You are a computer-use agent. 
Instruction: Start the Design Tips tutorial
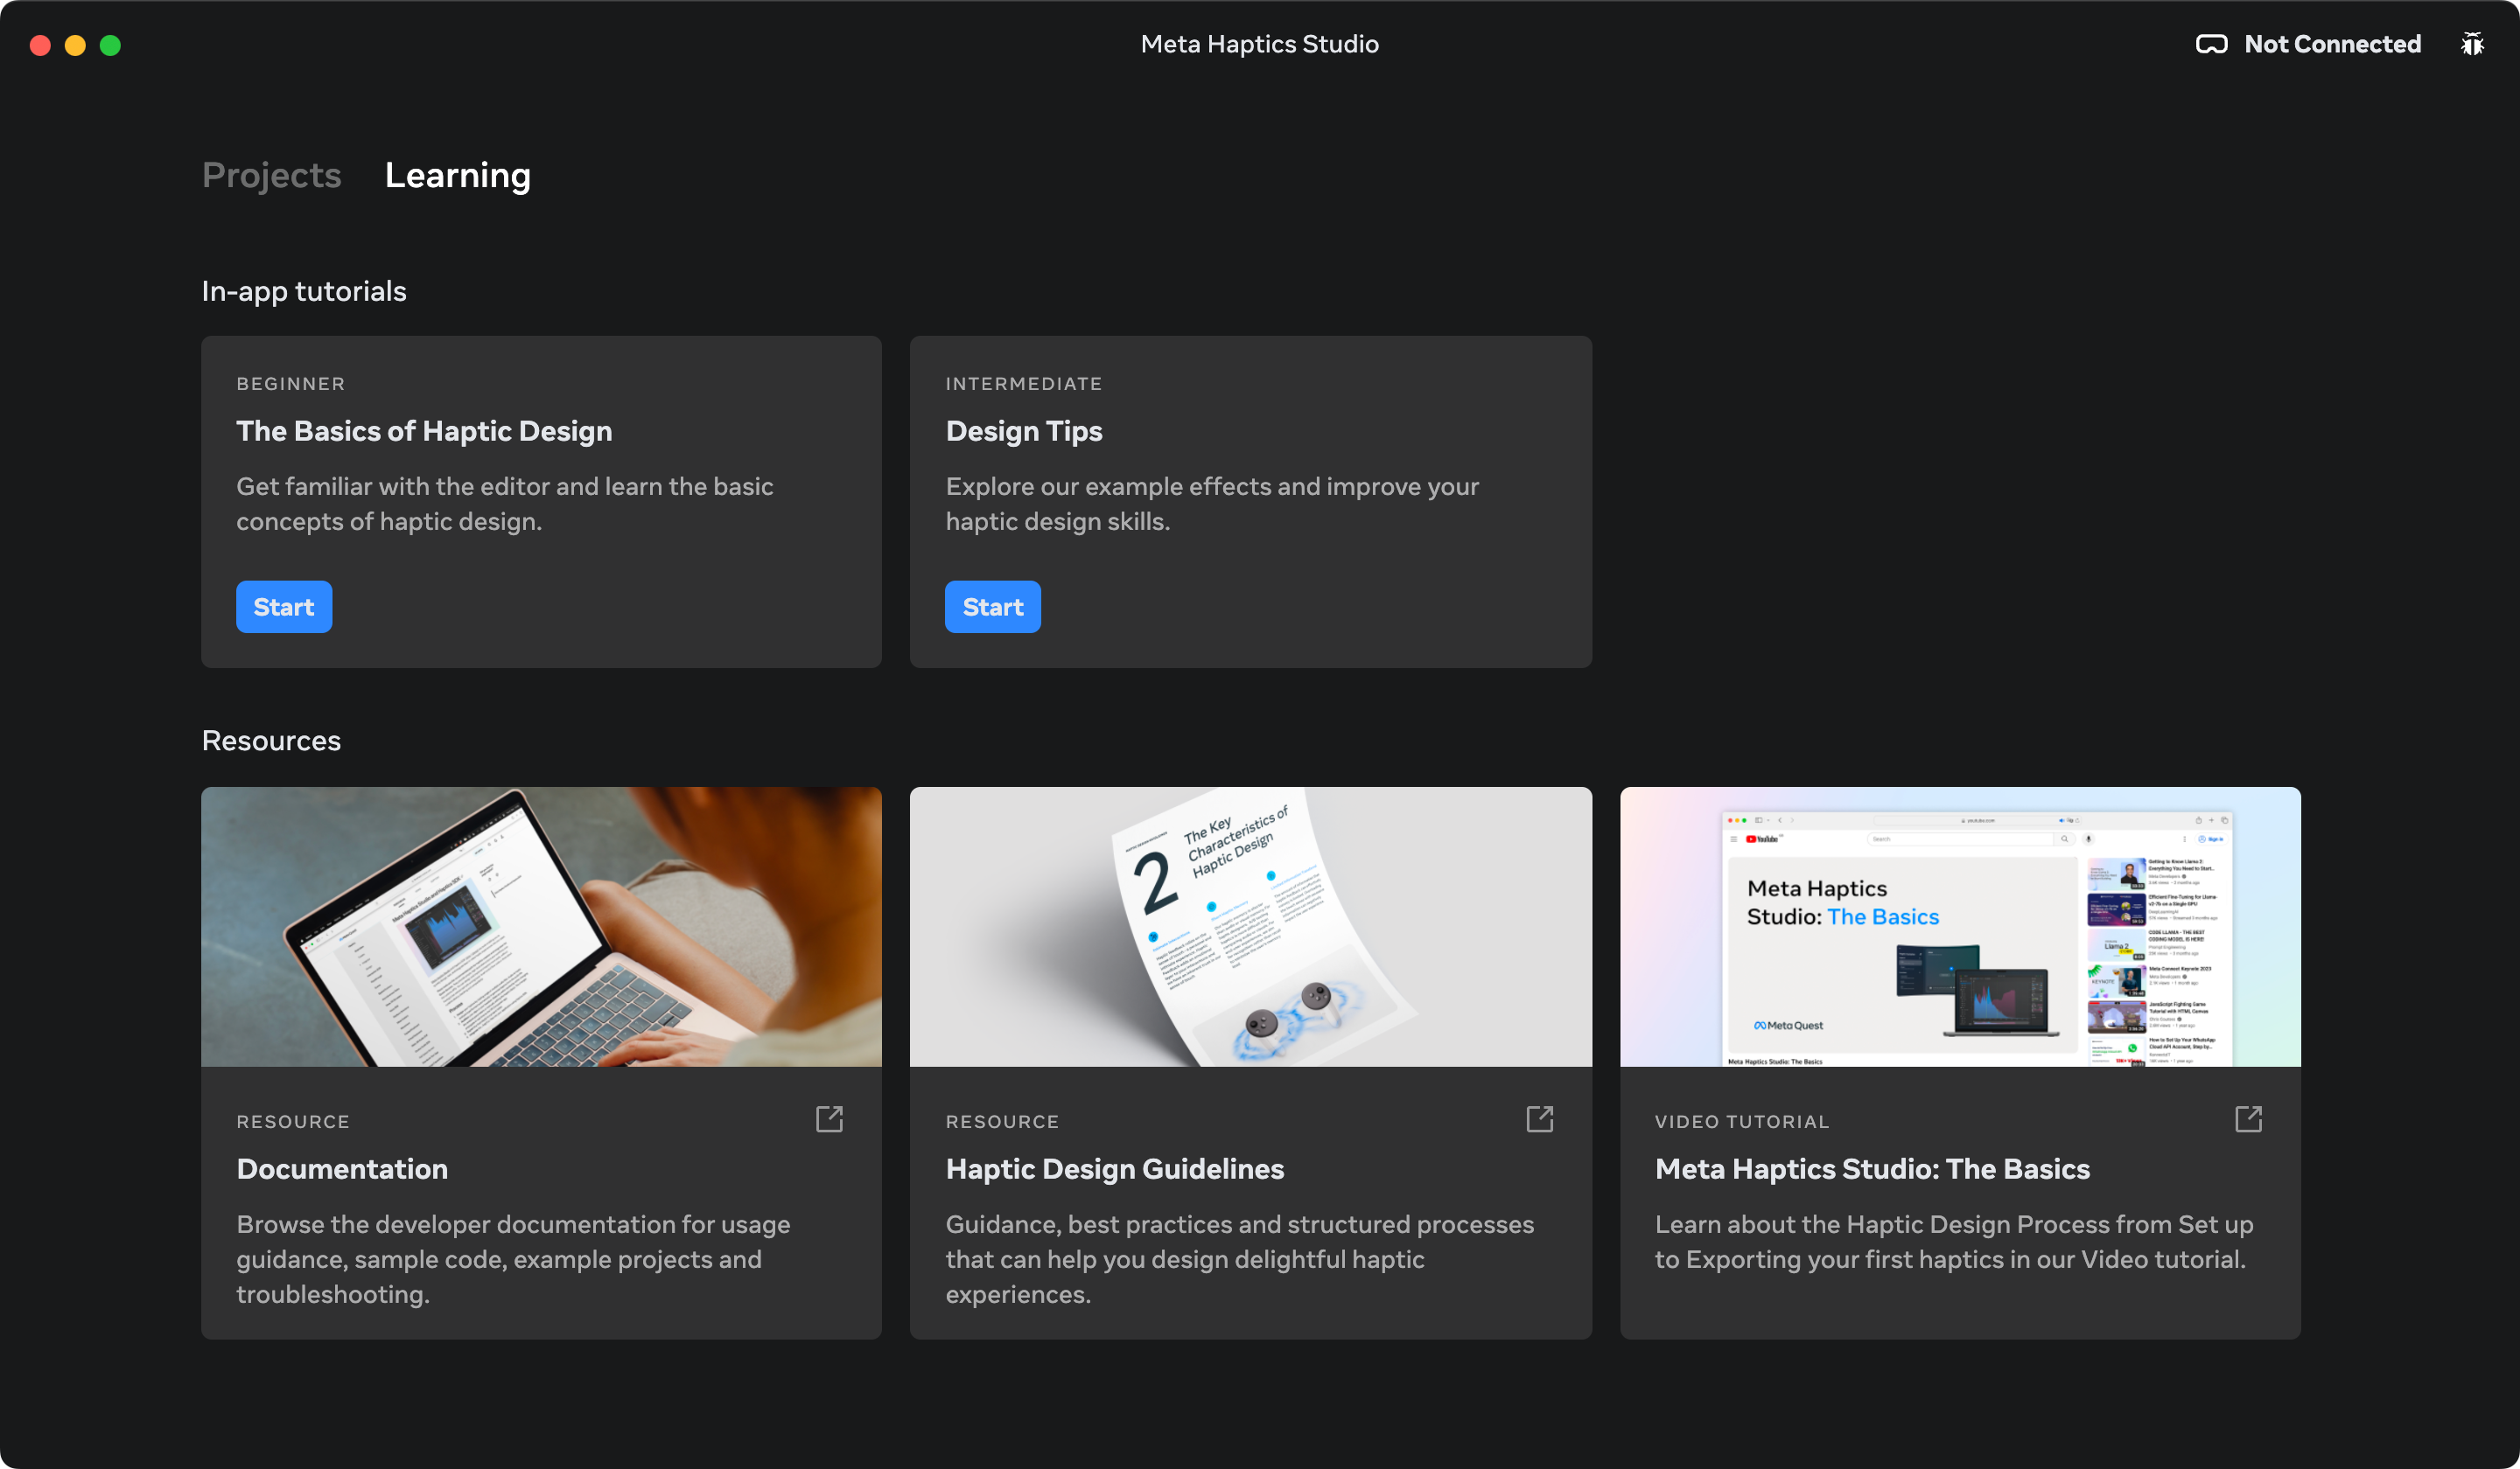click(x=993, y=607)
